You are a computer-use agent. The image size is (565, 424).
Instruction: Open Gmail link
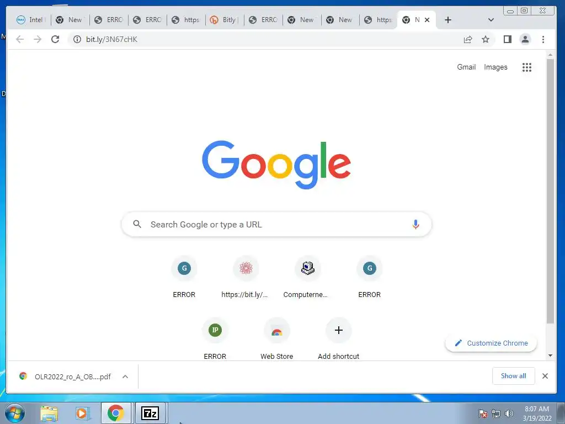(466, 67)
